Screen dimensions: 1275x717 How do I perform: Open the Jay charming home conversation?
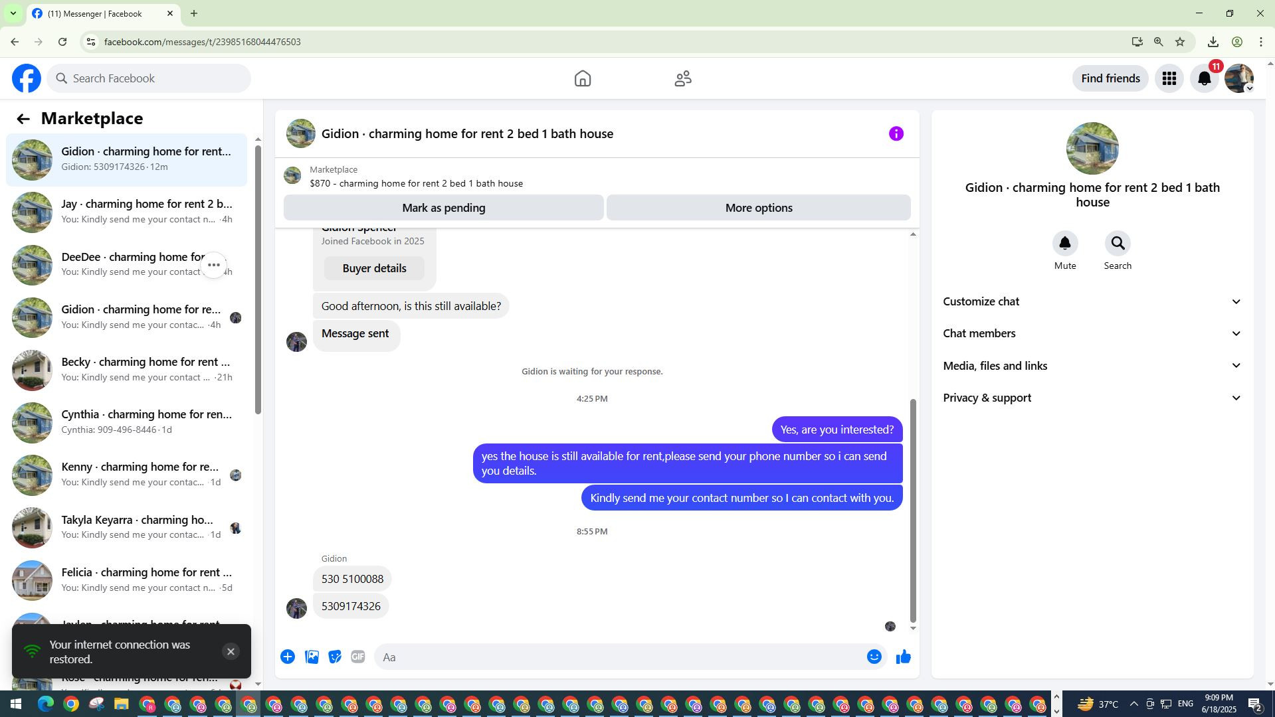click(126, 212)
